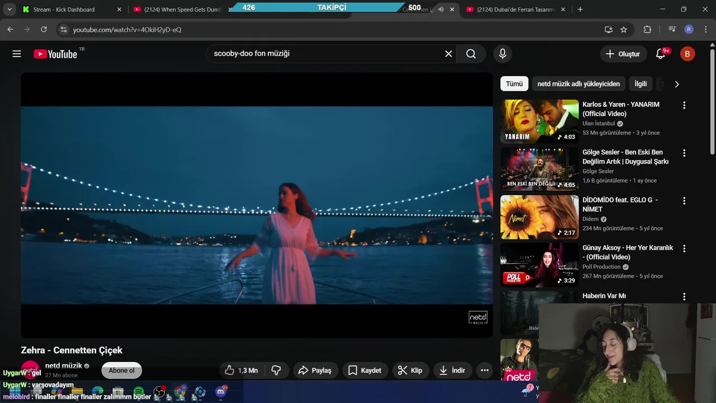The width and height of the screenshot is (716, 403).
Task: Show more filter chips with arrow
Action: click(x=677, y=84)
